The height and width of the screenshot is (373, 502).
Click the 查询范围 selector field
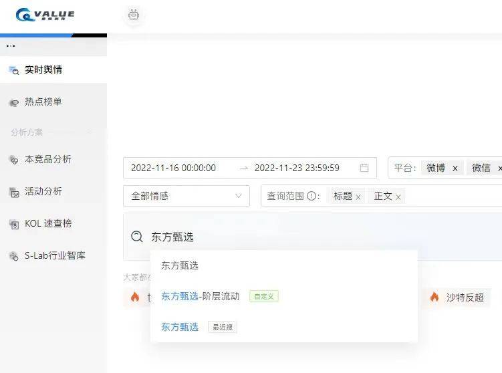click(382, 196)
